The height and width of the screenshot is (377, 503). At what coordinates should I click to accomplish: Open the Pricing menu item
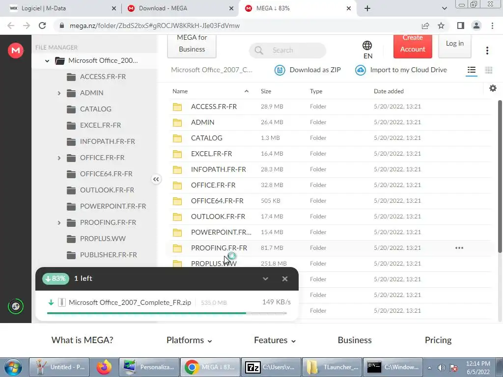pyautogui.click(x=438, y=340)
